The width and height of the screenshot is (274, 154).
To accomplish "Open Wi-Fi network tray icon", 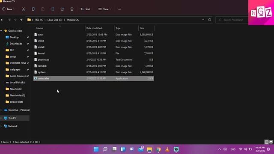I will pos(241,149).
